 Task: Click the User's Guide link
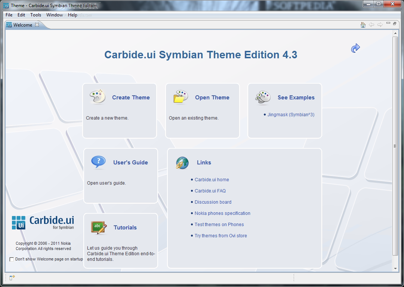[x=131, y=162]
